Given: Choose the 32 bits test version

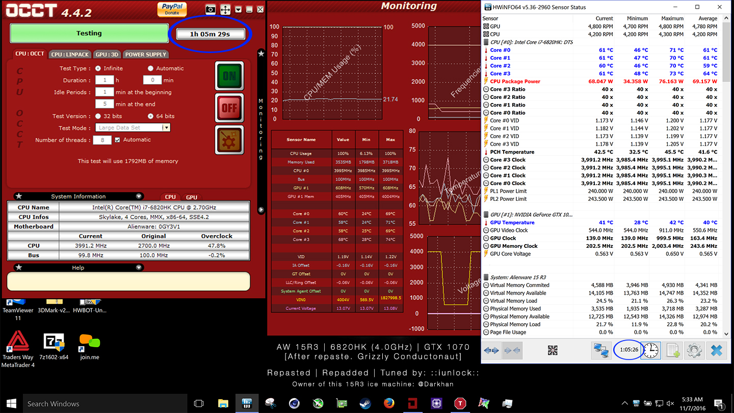Looking at the screenshot, I should [98, 116].
